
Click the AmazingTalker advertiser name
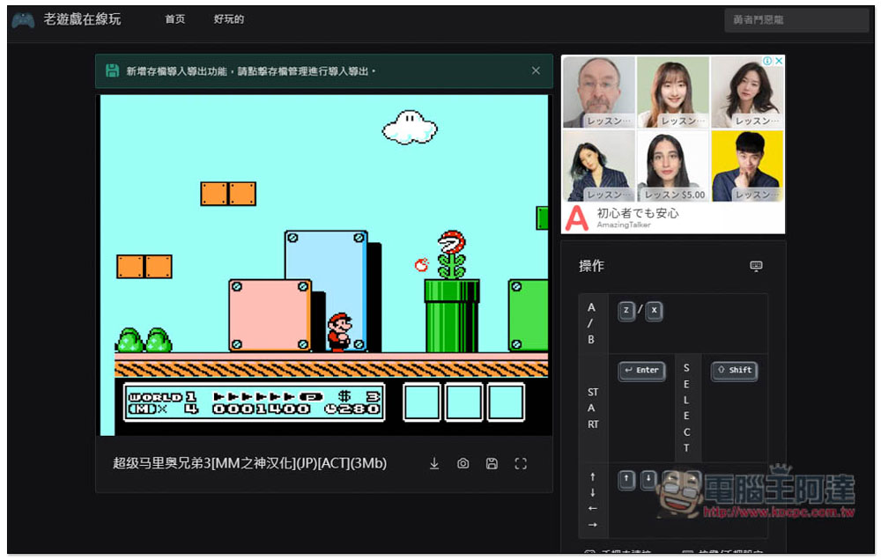[x=624, y=225]
